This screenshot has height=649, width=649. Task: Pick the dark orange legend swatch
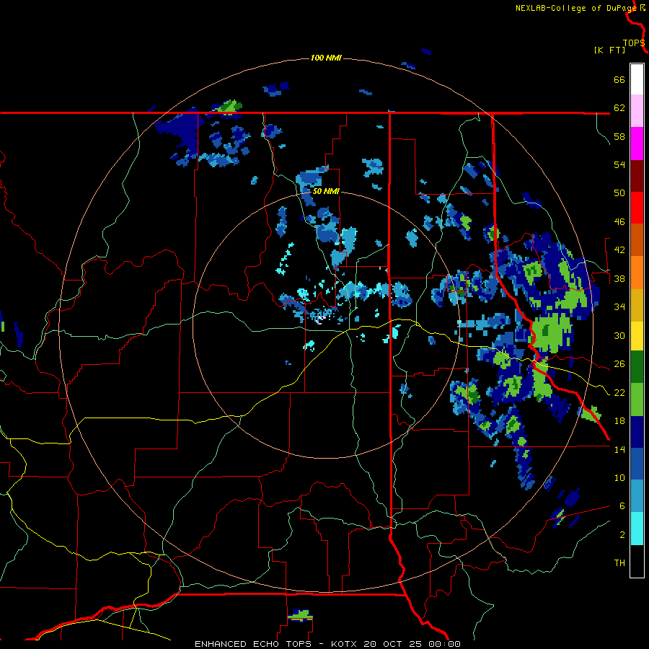tap(637, 240)
